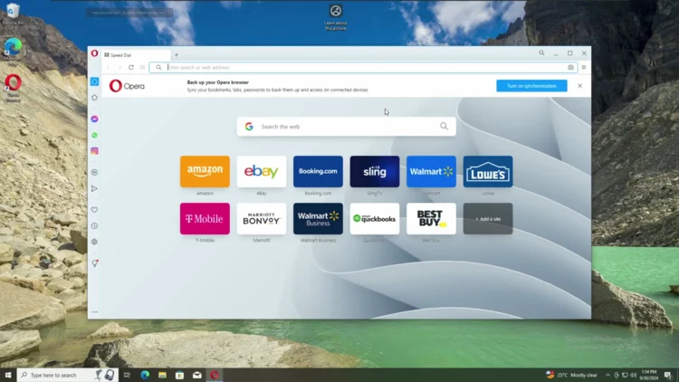Open the lightbulb tips icon in sidebar
The height and width of the screenshot is (382, 679).
(94, 263)
